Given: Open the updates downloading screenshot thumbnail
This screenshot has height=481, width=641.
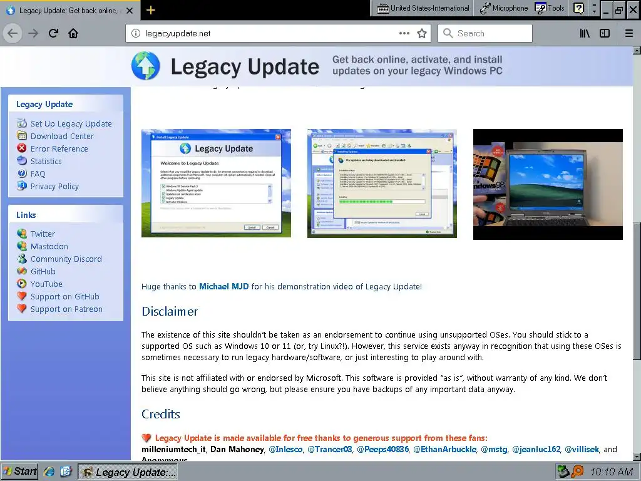Looking at the screenshot, I should [x=382, y=184].
